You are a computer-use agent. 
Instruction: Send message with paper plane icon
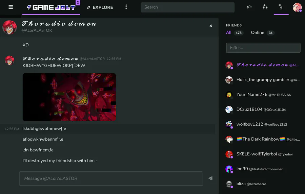[x=210, y=178]
